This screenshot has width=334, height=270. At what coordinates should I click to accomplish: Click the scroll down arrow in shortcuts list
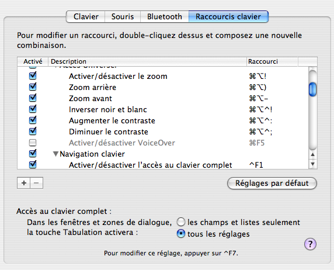click(x=312, y=164)
